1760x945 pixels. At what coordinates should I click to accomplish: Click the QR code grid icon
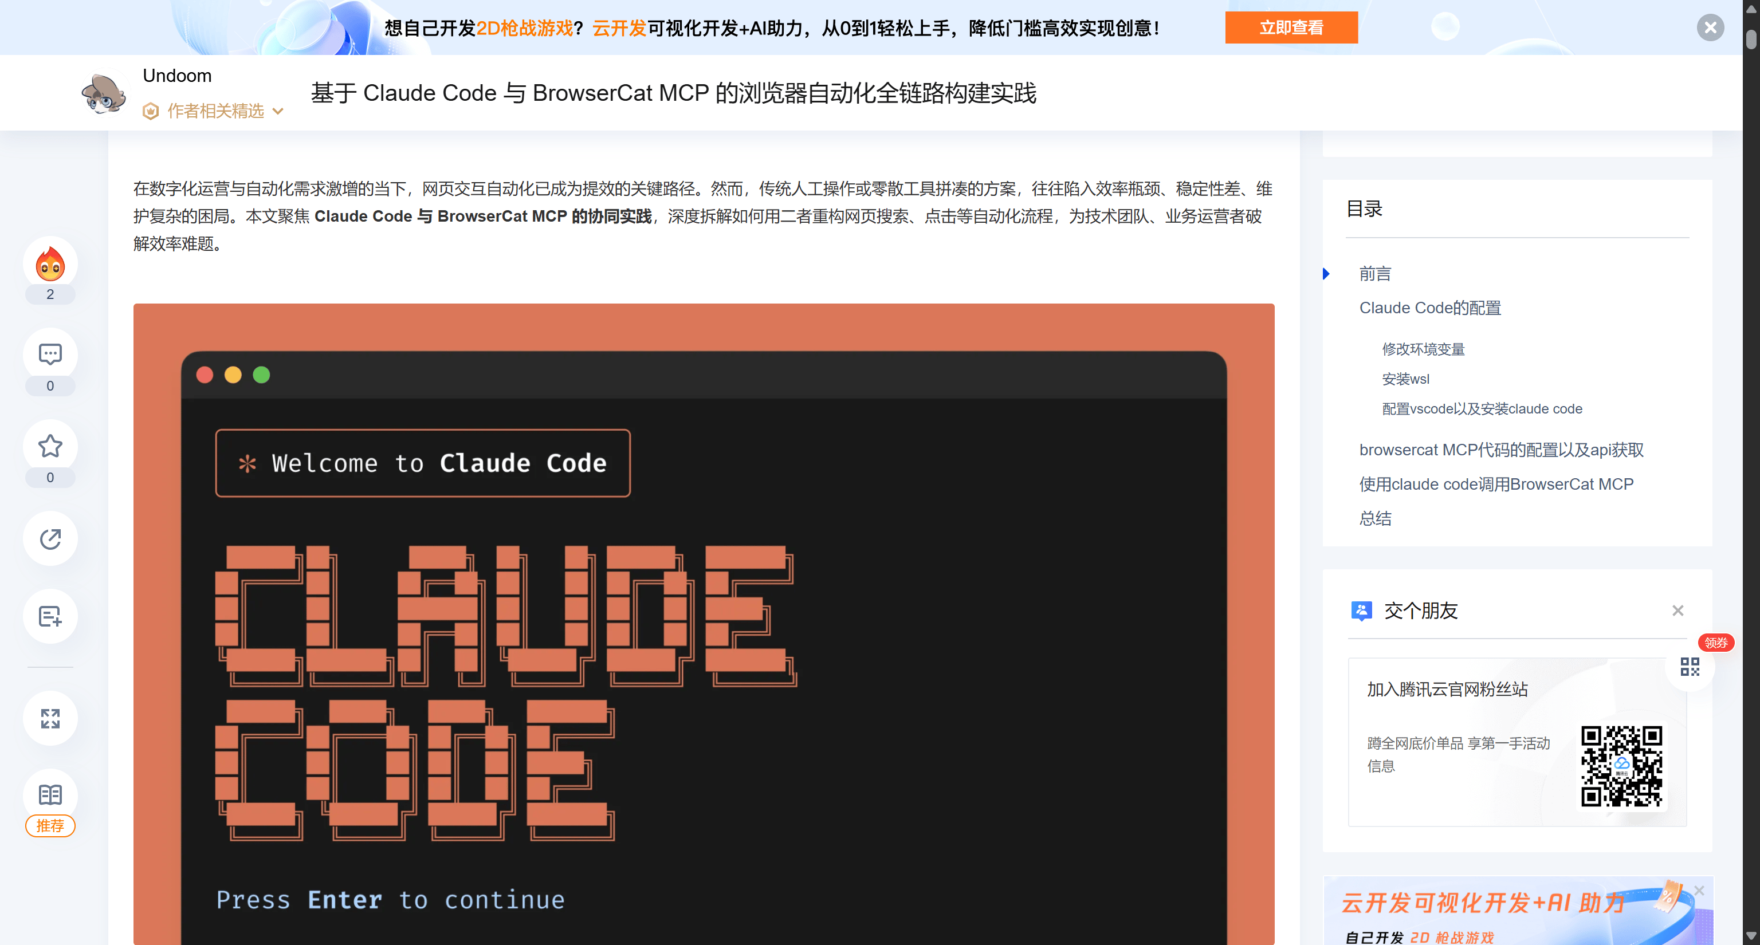click(1689, 667)
